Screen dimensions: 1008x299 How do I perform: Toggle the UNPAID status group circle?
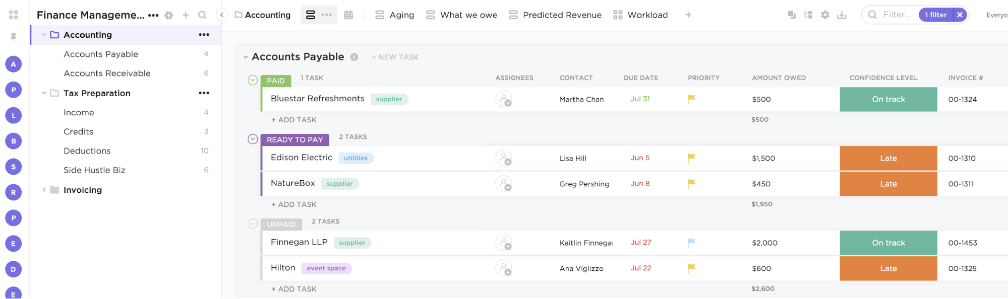pos(253,223)
